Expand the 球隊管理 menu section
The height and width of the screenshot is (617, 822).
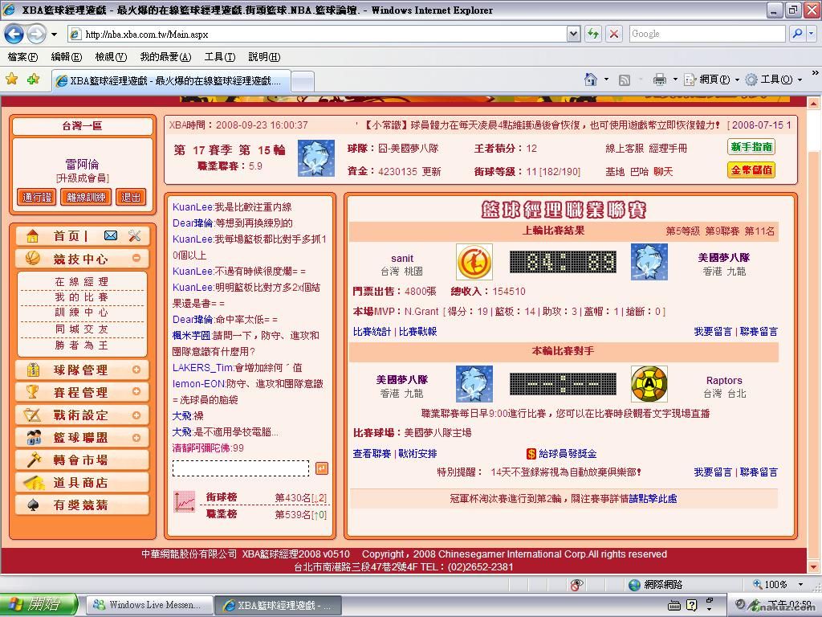(136, 370)
